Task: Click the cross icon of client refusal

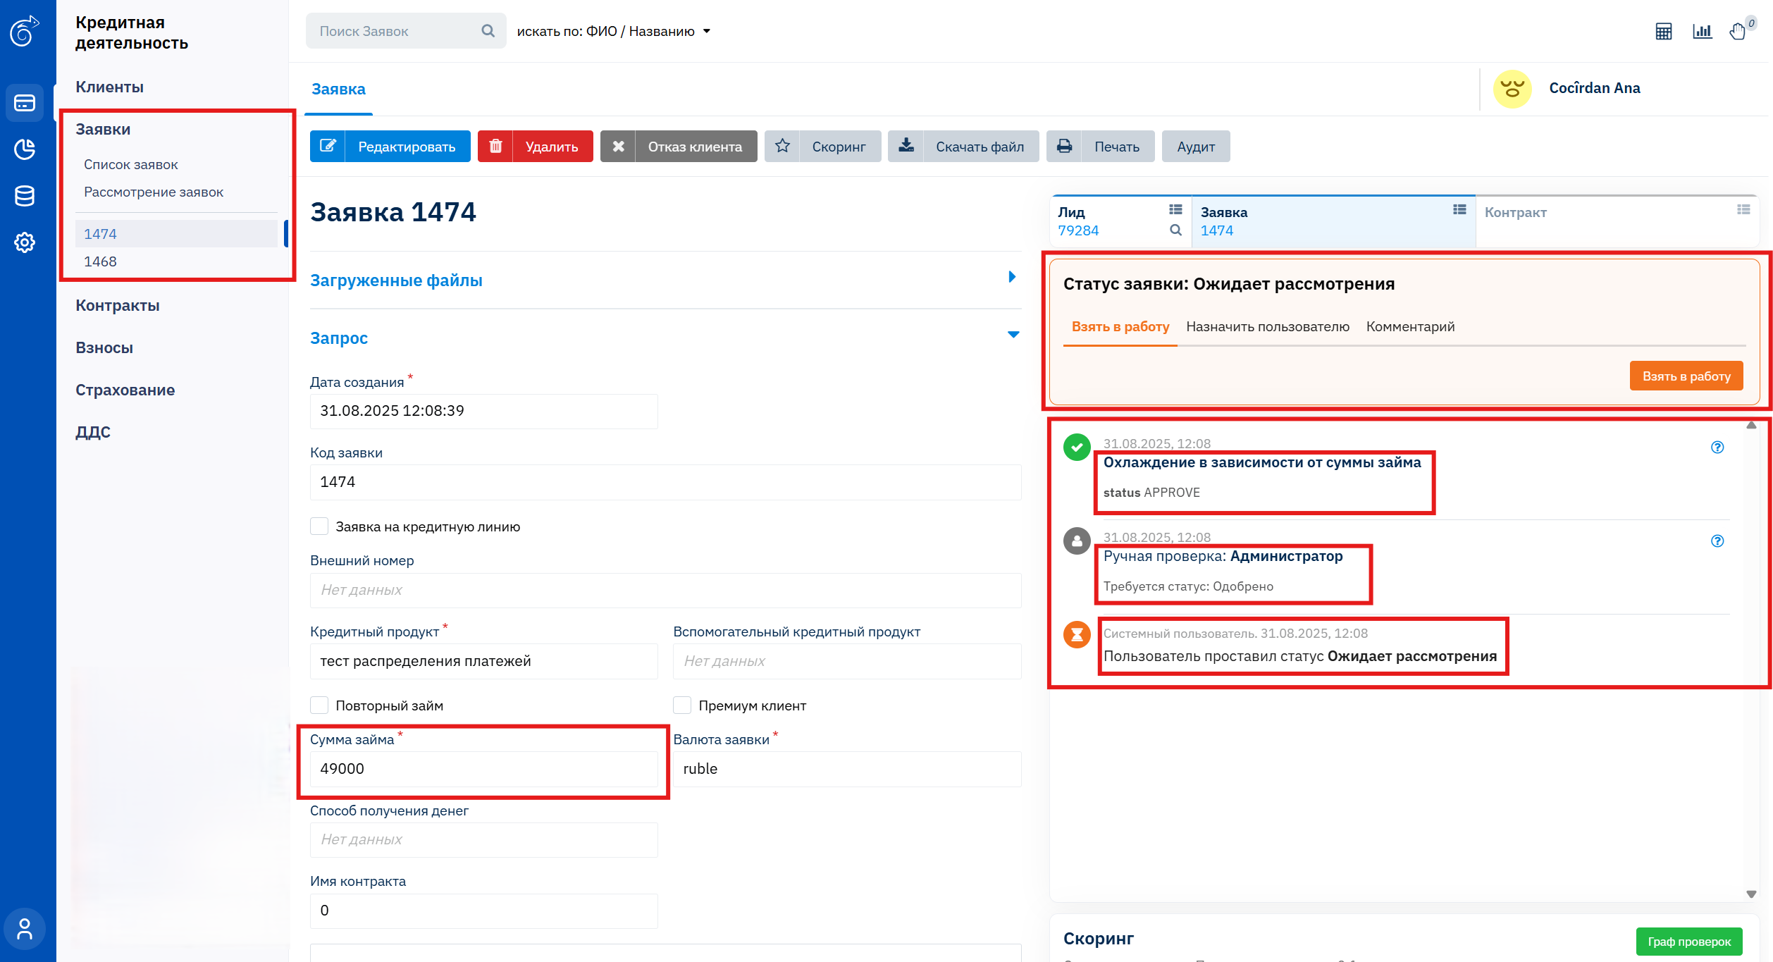Action: click(x=618, y=146)
